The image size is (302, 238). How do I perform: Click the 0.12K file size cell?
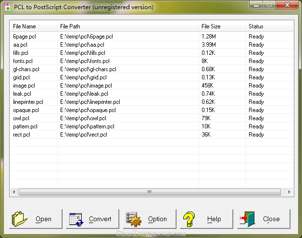coord(208,53)
